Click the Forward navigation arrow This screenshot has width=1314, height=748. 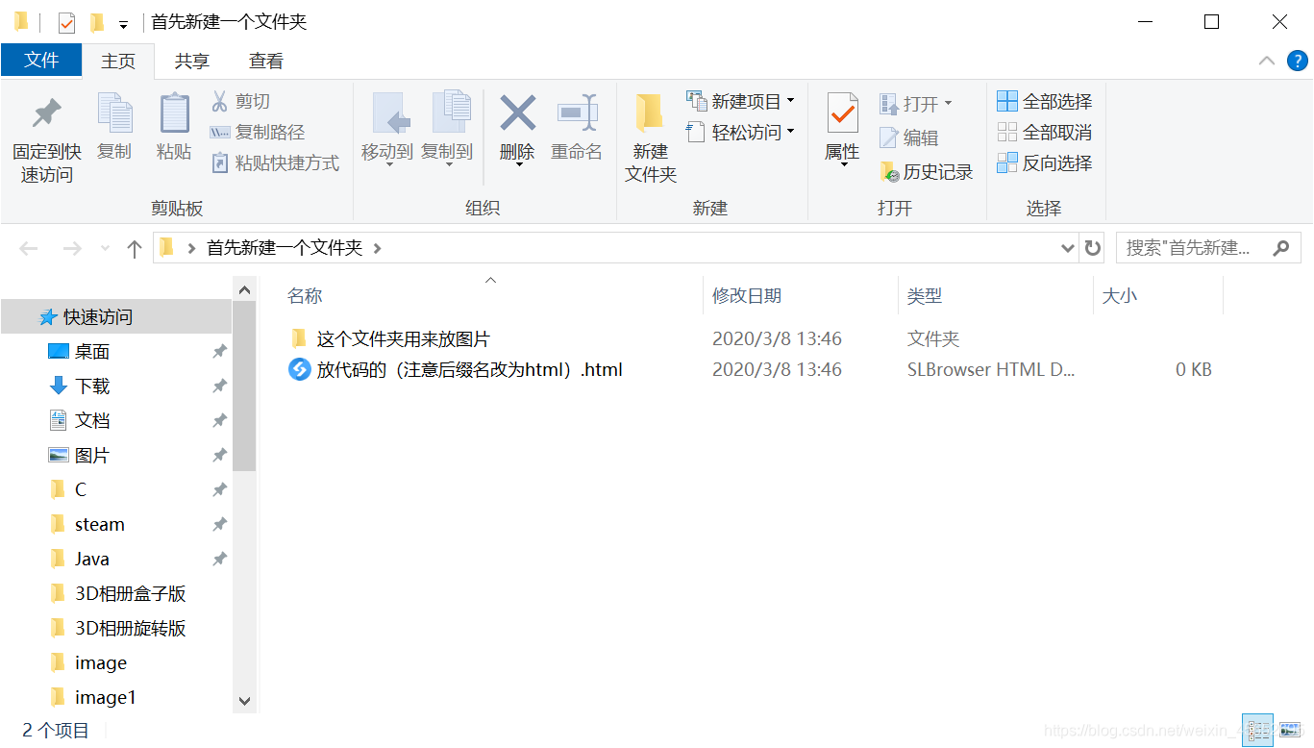(x=72, y=248)
